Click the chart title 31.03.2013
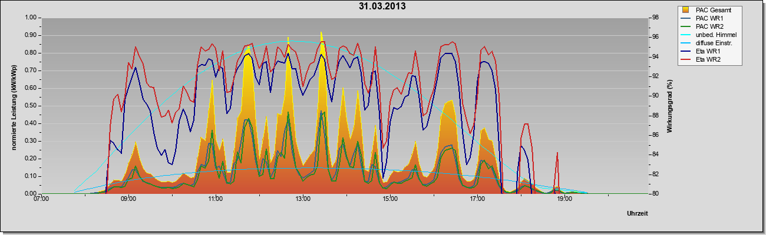This screenshot has height=235, width=766. (x=382, y=6)
